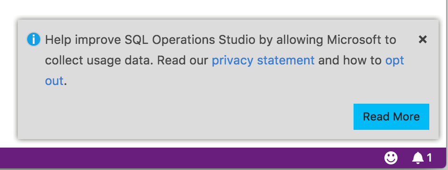Click 'opt' link at end of second line
Screen dimensions: 448x170
point(395,61)
